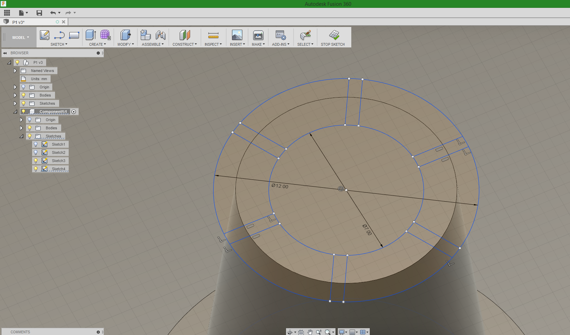570x335 pixels.
Task: Open the CONSTRUCT menu
Action: pyautogui.click(x=185, y=44)
